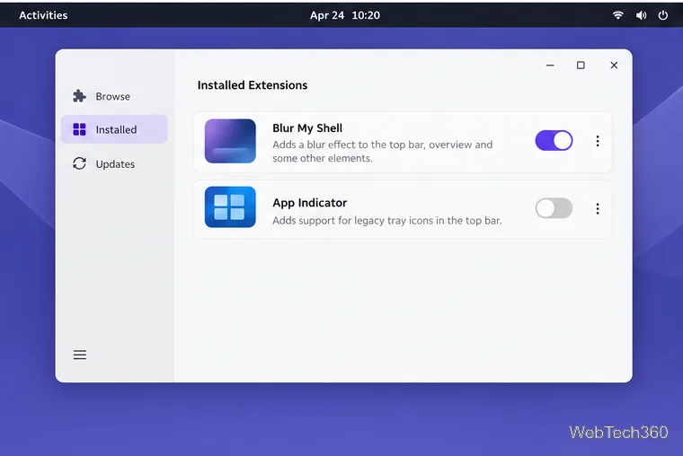Select the App Indicator title
683x456 pixels.
point(310,203)
